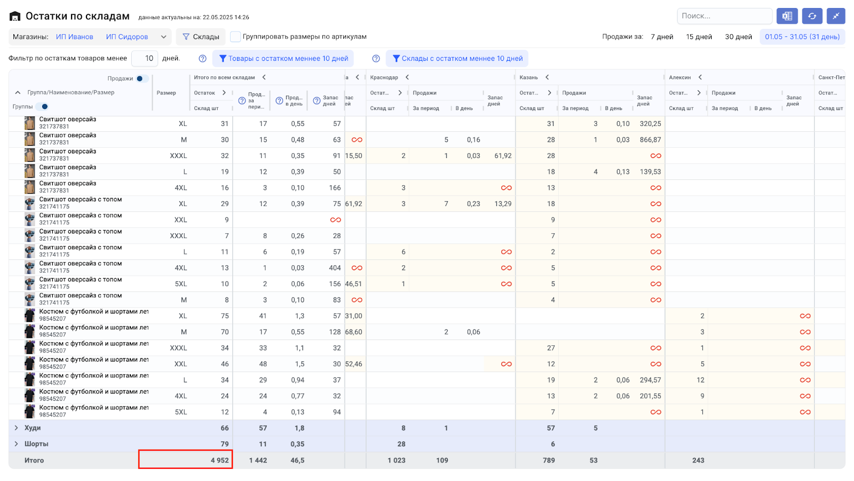Toggle the 'Продажи' switch

(x=141, y=78)
